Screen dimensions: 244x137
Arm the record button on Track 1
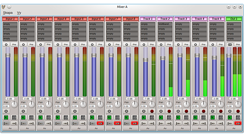152,111
